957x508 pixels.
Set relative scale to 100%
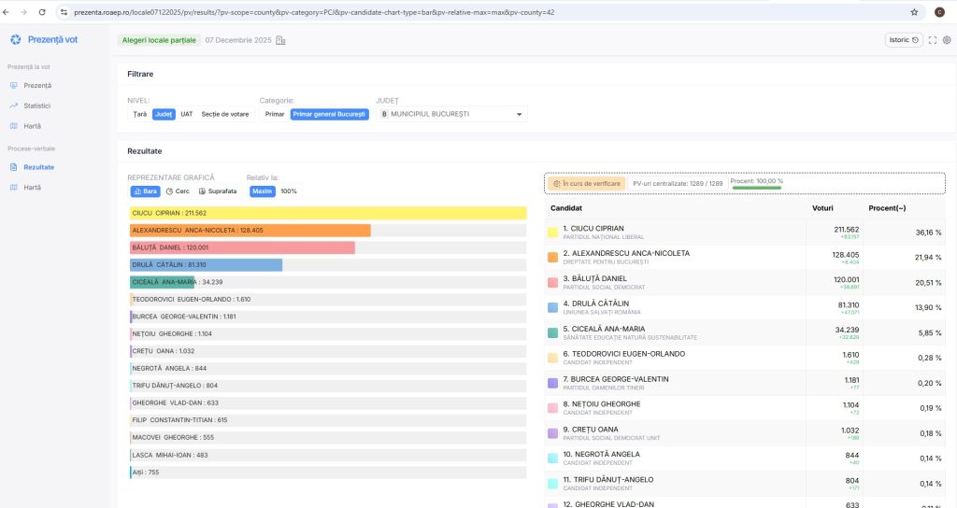coord(289,190)
